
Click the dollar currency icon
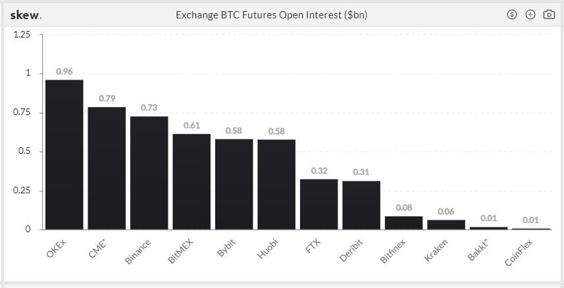[x=512, y=14]
